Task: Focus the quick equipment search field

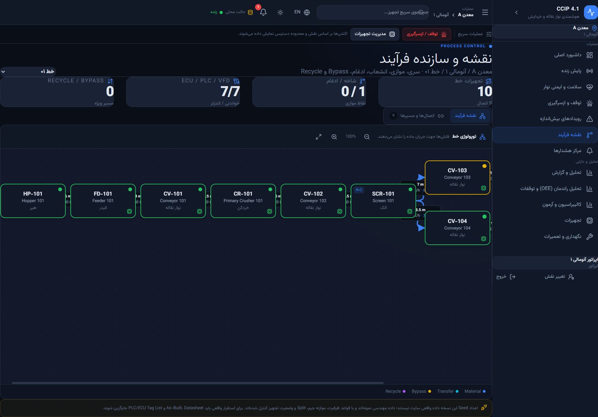Action: 373,12
